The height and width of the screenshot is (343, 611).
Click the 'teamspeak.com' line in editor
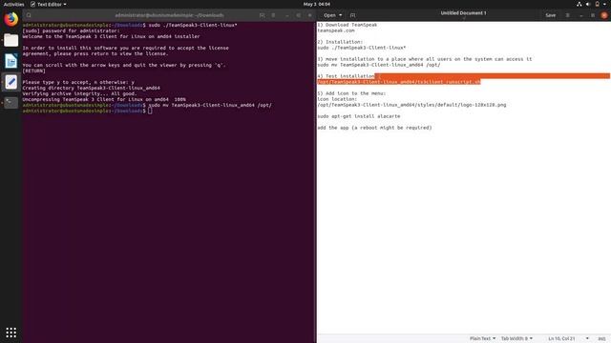(336, 30)
